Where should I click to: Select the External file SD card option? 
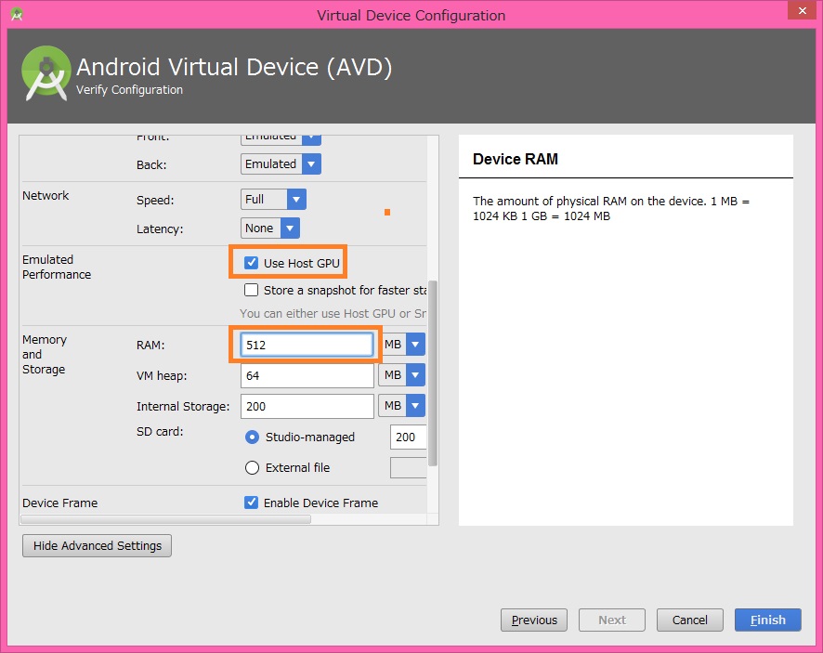click(x=252, y=467)
